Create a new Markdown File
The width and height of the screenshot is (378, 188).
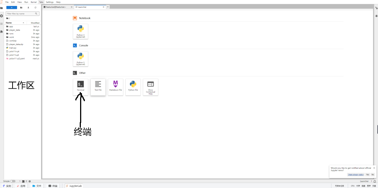coord(115,87)
